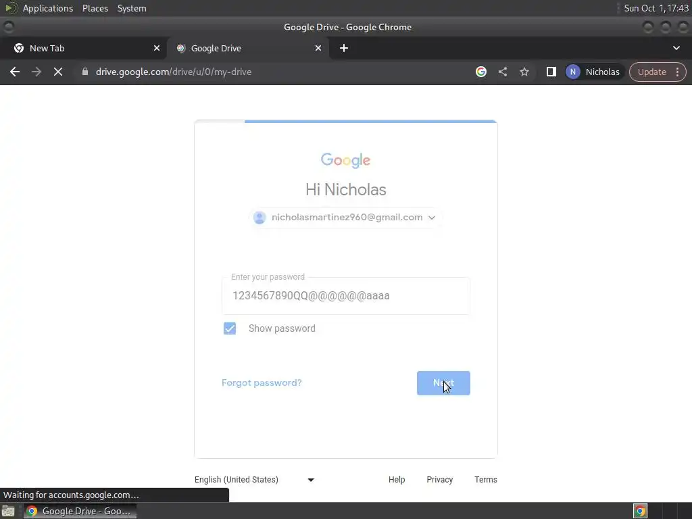Open Chrome three-dot menu
This screenshot has height=519, width=692.
[677, 72]
